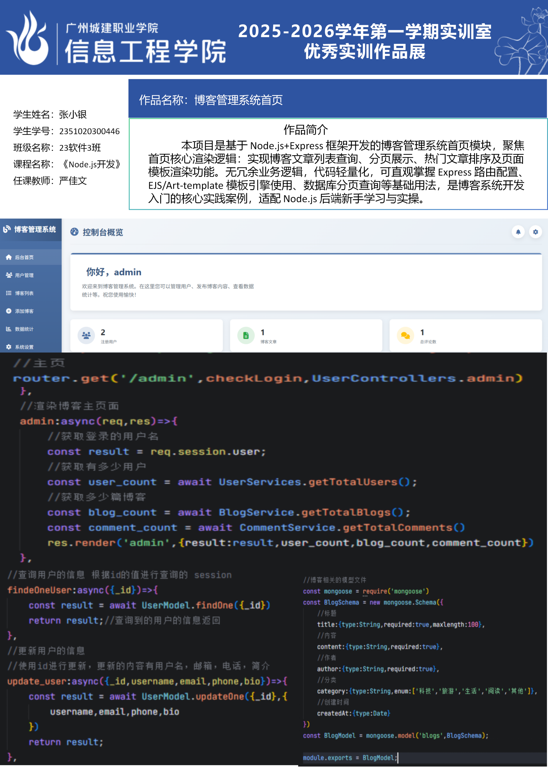Go to the 数据统计 sidebar item

pos(24,329)
